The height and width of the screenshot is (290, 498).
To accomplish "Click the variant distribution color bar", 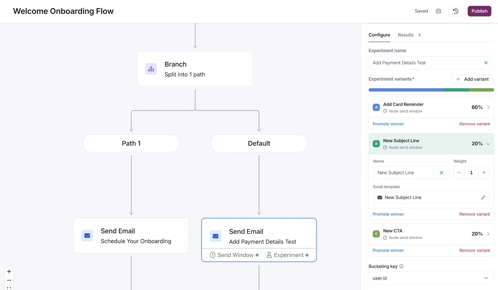I will pos(431,90).
